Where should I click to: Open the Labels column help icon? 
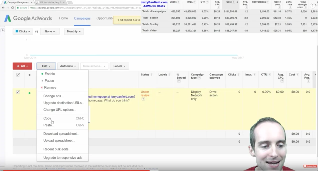(170, 75)
